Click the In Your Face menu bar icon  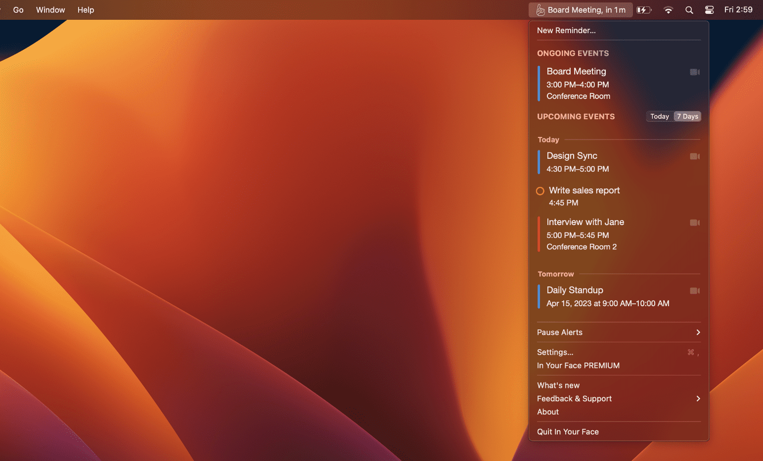[541, 10]
